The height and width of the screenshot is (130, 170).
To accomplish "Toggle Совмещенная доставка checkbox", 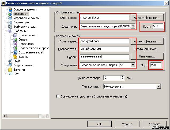I will [58, 96].
